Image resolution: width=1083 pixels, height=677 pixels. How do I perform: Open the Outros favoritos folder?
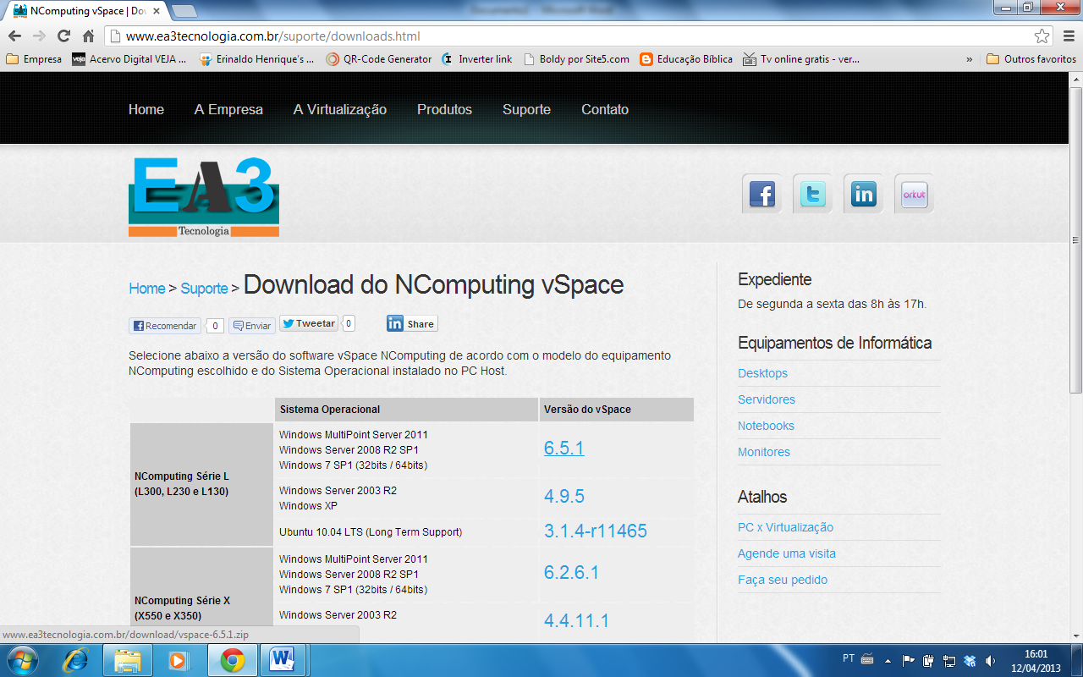[x=1031, y=59]
